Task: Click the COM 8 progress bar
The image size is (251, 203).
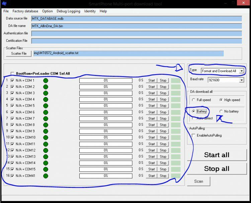Action: (x=106, y=125)
